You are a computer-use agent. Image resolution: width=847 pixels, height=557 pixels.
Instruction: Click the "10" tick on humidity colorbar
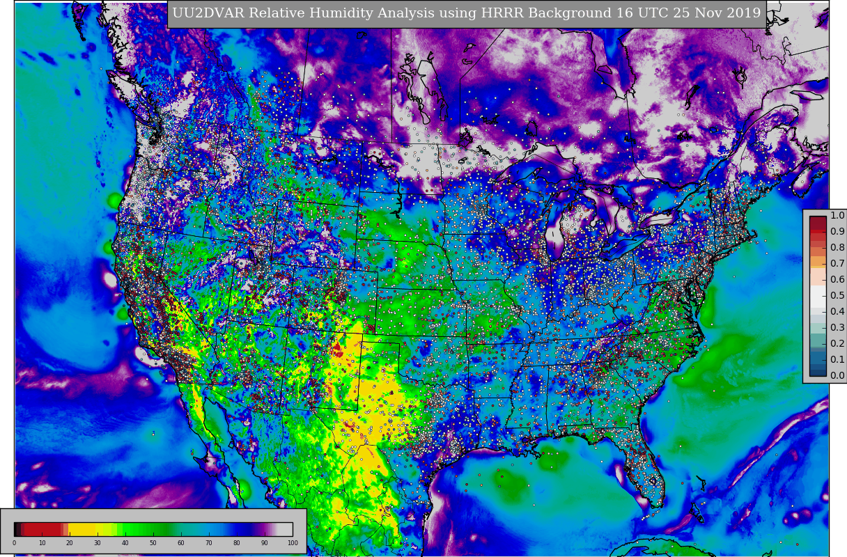click(x=42, y=543)
